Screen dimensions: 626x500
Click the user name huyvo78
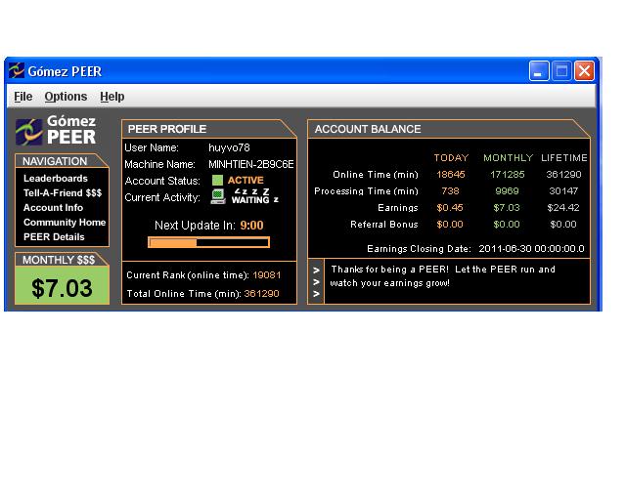[x=229, y=147]
